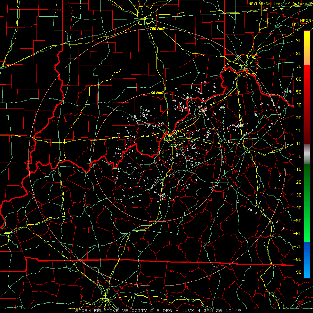Click the "50 NMI" range ring label
This screenshot has height=313, width=313.
[157, 93]
